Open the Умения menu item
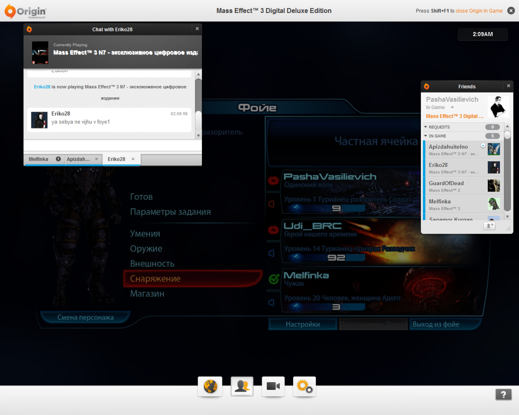This screenshot has width=519, height=415. click(x=145, y=233)
